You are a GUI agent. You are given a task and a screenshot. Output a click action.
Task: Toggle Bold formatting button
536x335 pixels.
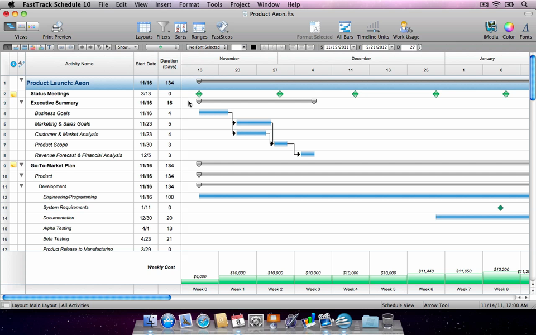click(264, 47)
